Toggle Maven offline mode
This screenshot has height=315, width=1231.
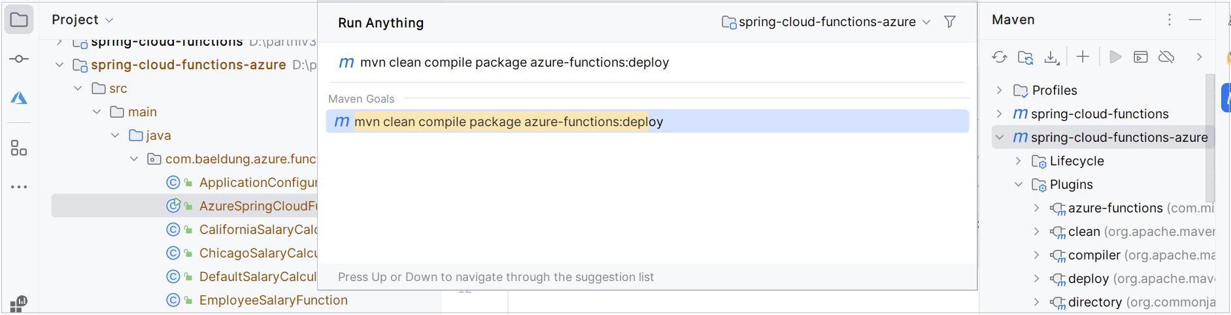coord(1166,58)
